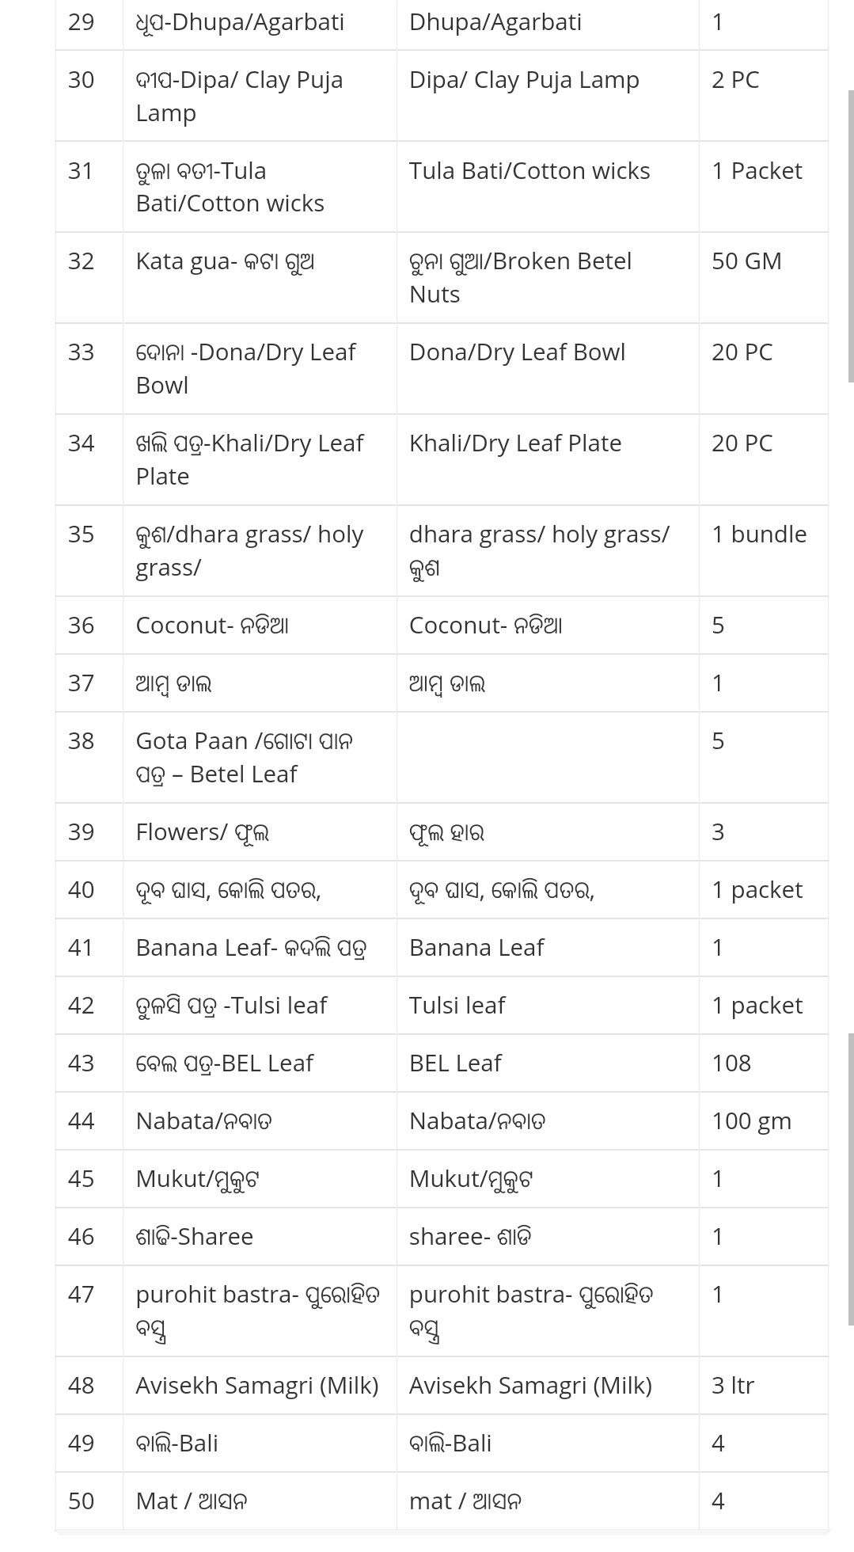Select the row number 48 cell
Screen dimensions: 854x1552
[x=82, y=1385]
